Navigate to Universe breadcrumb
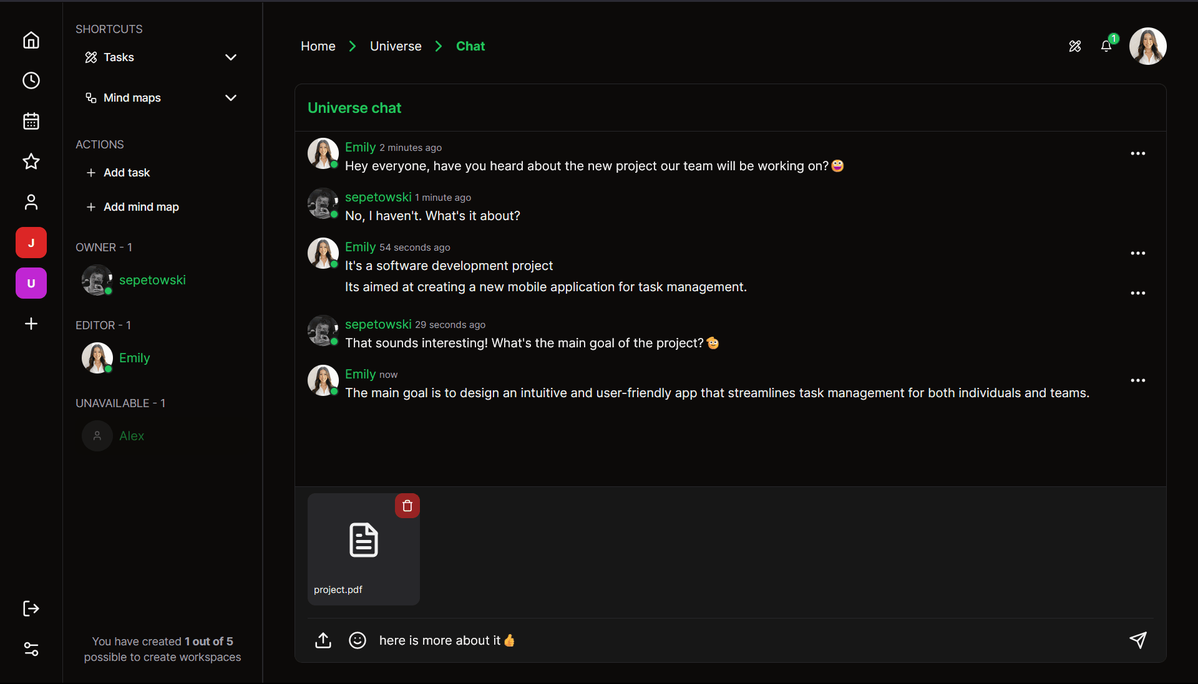Viewport: 1198px width, 684px height. [x=396, y=46]
